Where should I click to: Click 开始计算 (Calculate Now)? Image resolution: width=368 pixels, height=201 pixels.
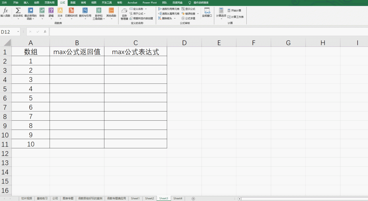click(234, 10)
